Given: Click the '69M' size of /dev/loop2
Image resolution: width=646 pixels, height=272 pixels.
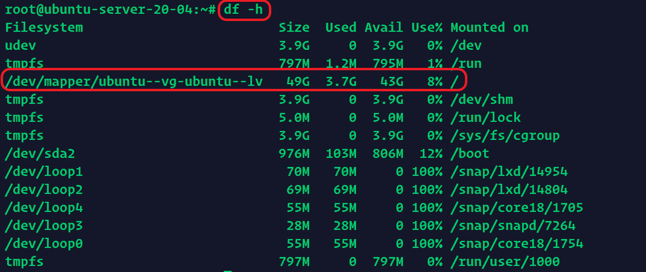Looking at the screenshot, I should pyautogui.click(x=298, y=190).
